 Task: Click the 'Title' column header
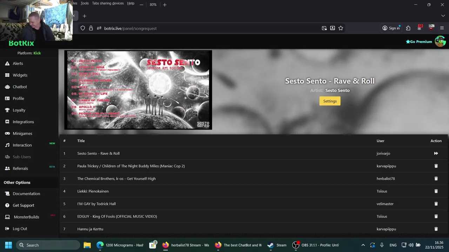point(81,141)
